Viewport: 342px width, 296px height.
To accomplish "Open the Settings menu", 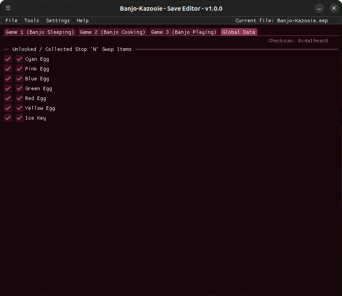I will click(58, 21).
